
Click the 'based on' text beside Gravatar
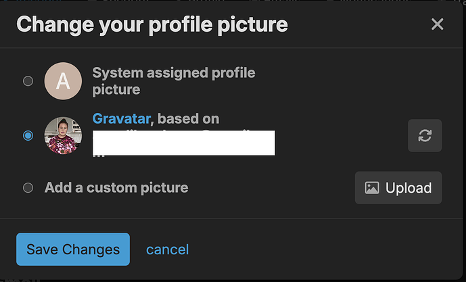(189, 119)
